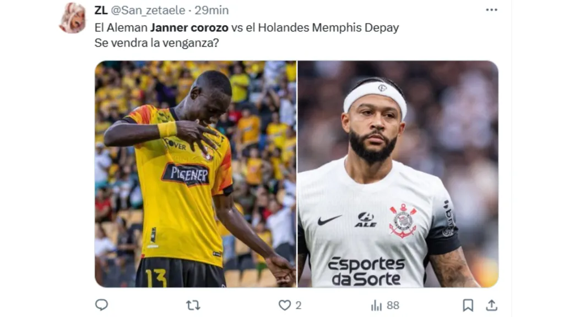Repost the tweet using the retweet arrows
The height and width of the screenshot is (317, 564).
pos(193,305)
